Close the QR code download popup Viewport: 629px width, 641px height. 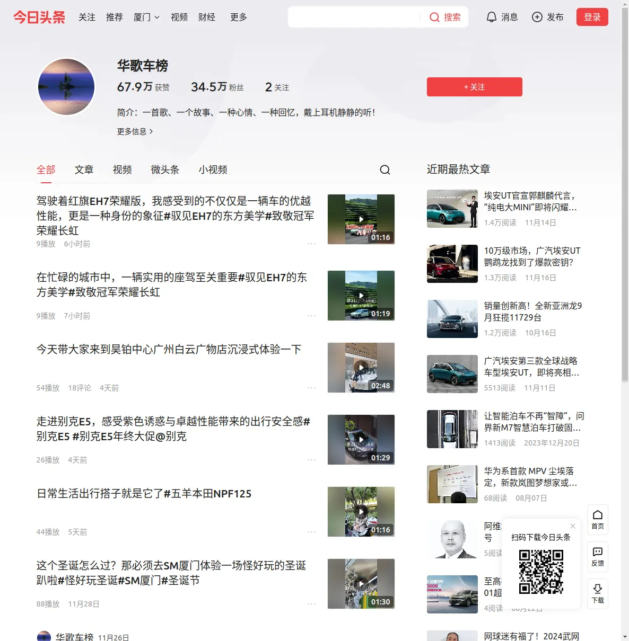coord(573,526)
